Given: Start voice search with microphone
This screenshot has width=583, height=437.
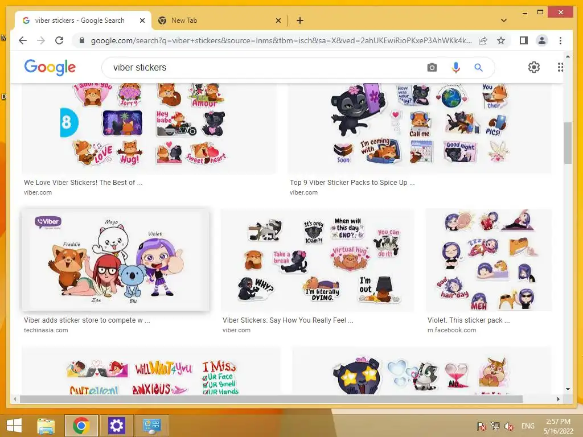Looking at the screenshot, I should (x=456, y=68).
